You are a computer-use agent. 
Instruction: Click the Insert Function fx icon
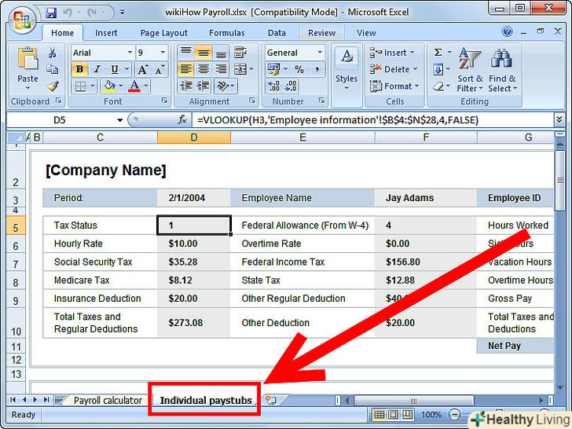pos(182,119)
